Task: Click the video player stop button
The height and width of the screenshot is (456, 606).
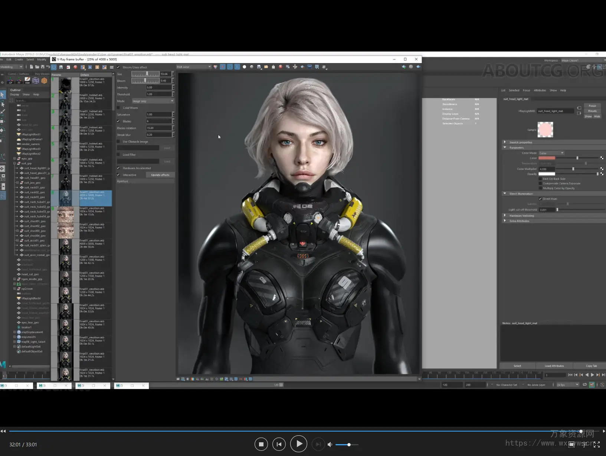Action: (x=261, y=444)
